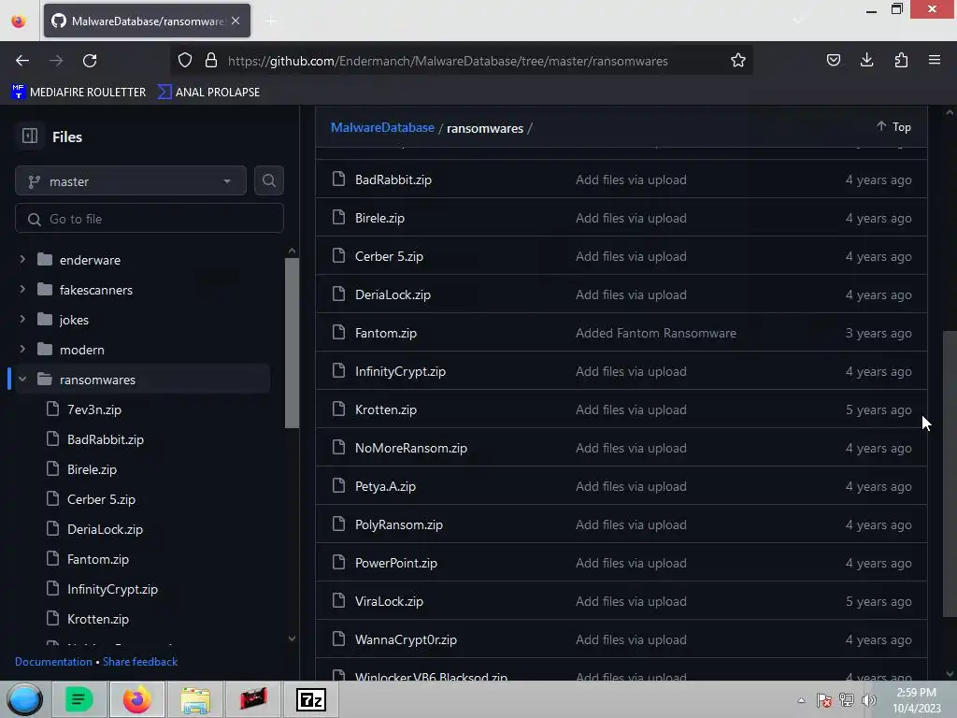Show hidden tray icons arrow
This screenshot has width=957, height=718.
click(x=801, y=700)
